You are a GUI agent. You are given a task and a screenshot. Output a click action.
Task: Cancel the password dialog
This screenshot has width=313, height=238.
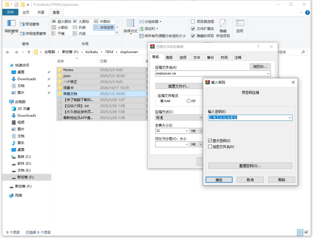(x=250, y=180)
